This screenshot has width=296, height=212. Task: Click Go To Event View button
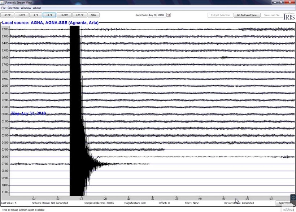point(247,15)
